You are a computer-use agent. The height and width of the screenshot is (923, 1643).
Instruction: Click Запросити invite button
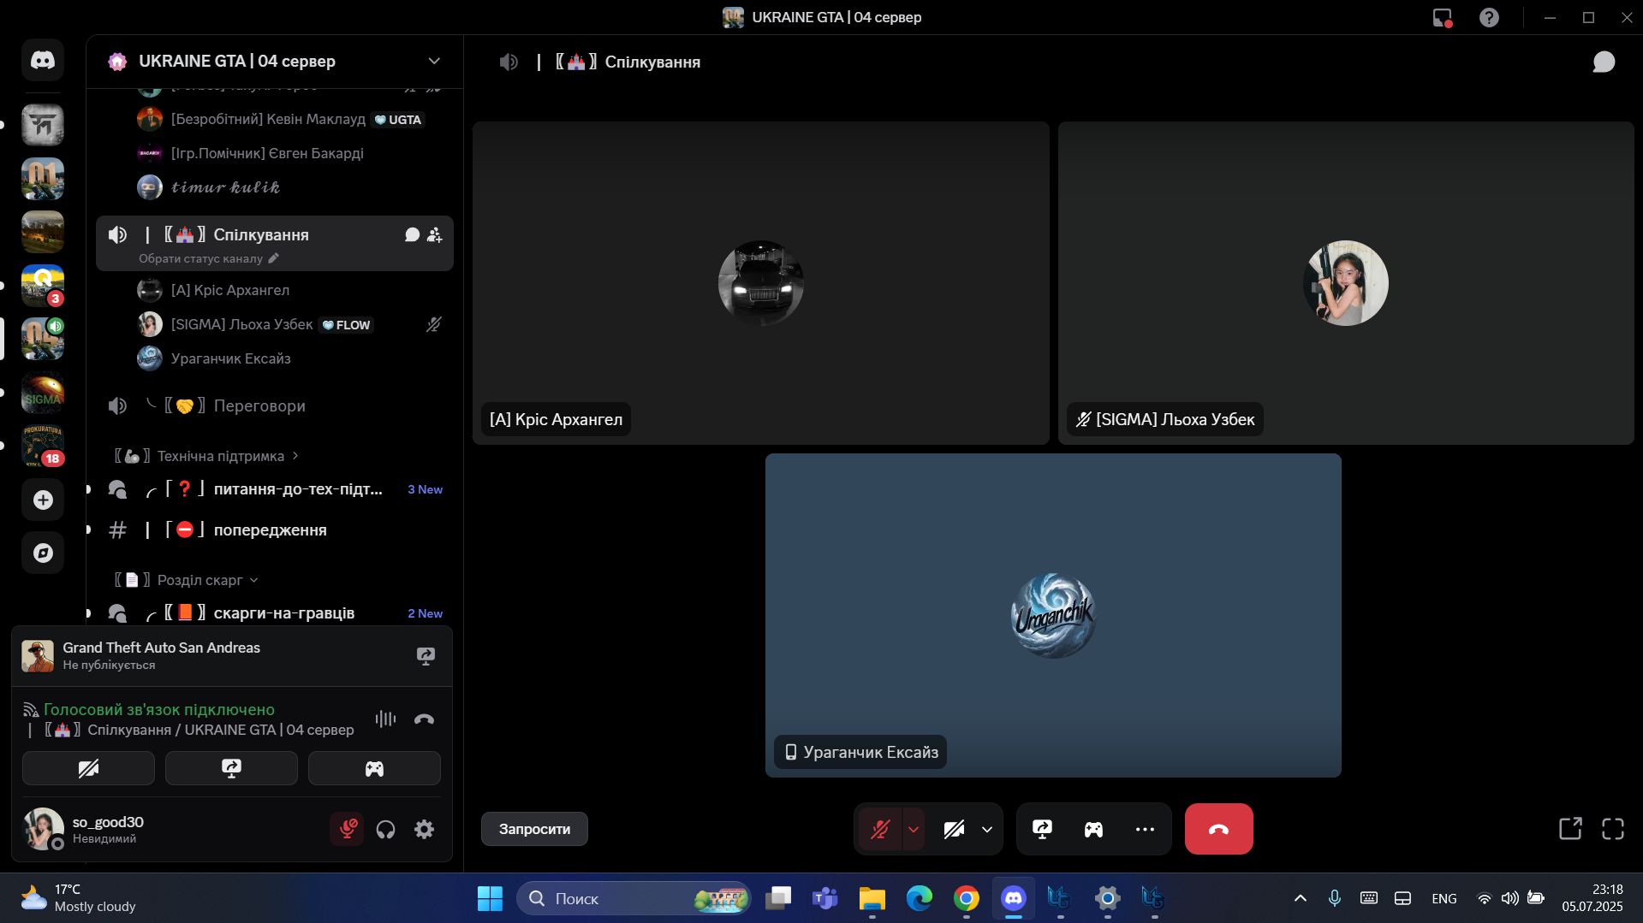(x=534, y=829)
